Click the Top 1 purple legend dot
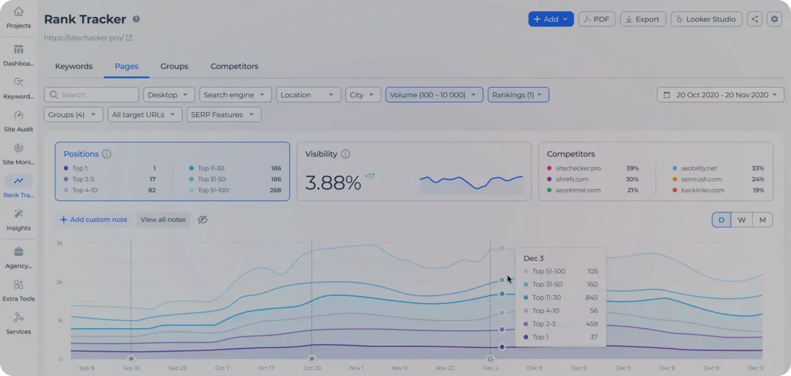The image size is (791, 376). pos(66,168)
